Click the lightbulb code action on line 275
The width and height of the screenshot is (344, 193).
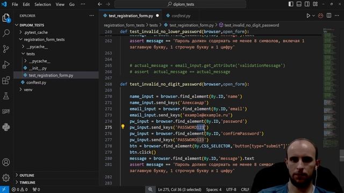(123, 127)
